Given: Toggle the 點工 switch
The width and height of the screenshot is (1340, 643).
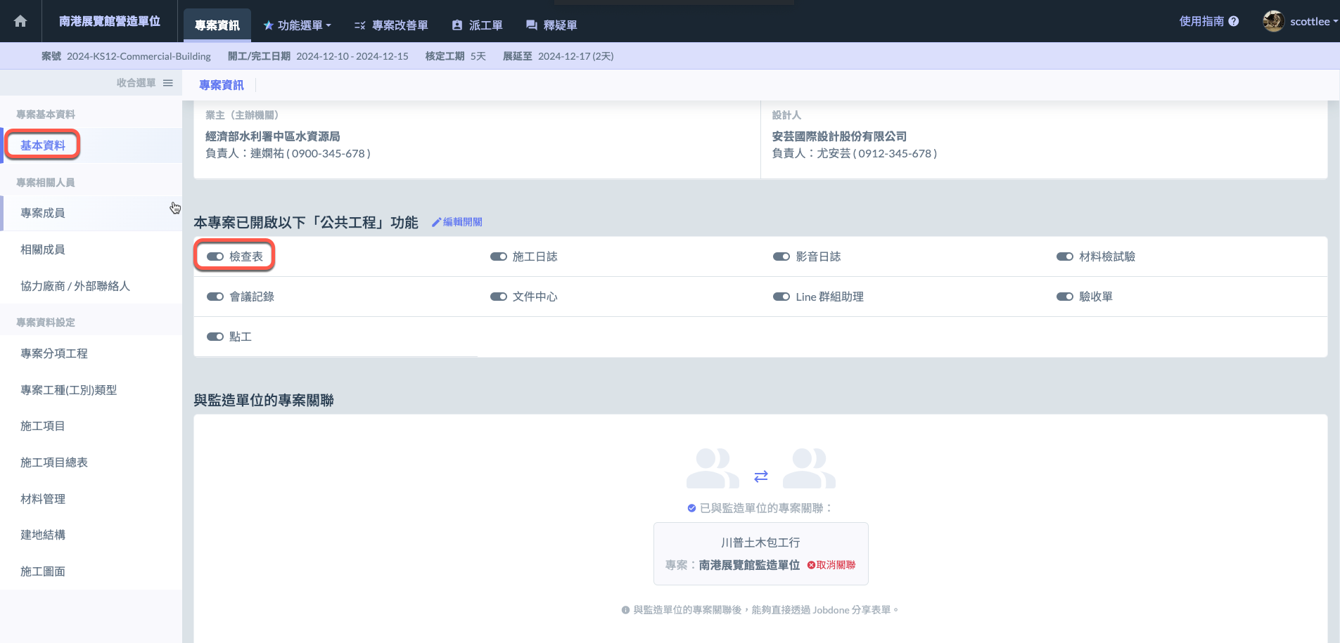Looking at the screenshot, I should coord(215,337).
